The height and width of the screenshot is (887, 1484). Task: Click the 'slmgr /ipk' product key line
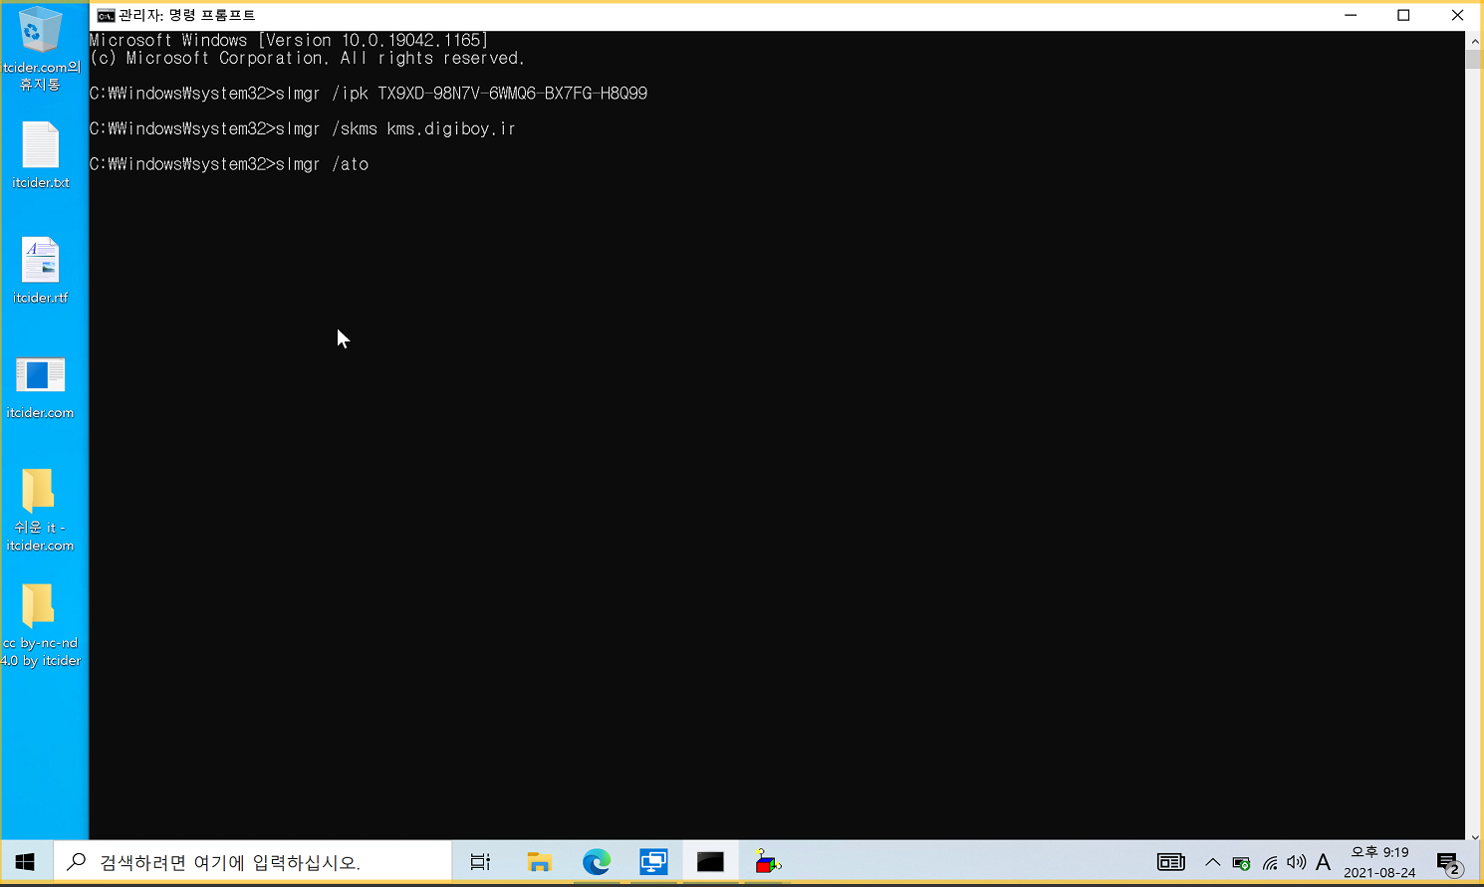point(369,94)
